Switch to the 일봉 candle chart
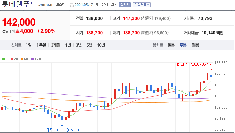The height and width of the screenshot is (133, 235). (x=171, y=45)
